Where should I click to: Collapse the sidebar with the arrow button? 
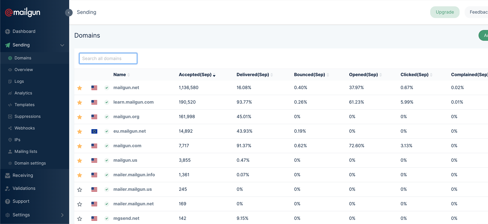[x=69, y=13]
